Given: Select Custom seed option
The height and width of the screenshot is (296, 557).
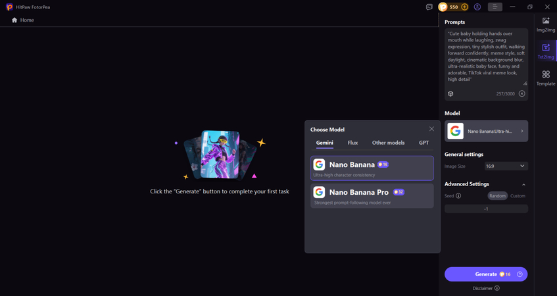Looking at the screenshot, I should click(518, 196).
